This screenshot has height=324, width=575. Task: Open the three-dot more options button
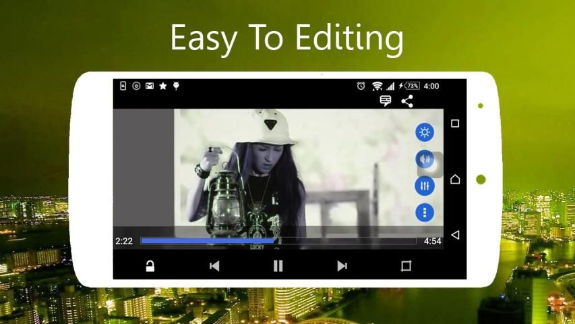pyautogui.click(x=425, y=213)
